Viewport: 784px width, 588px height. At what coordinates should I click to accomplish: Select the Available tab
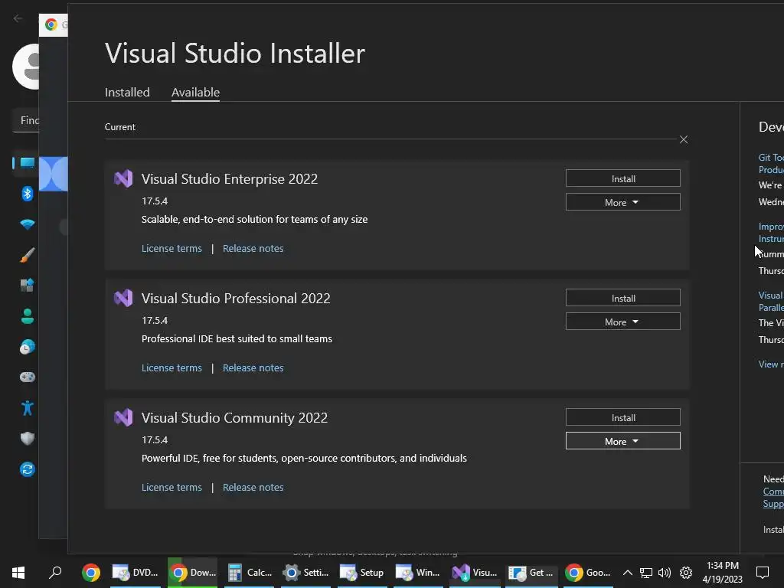[195, 92]
